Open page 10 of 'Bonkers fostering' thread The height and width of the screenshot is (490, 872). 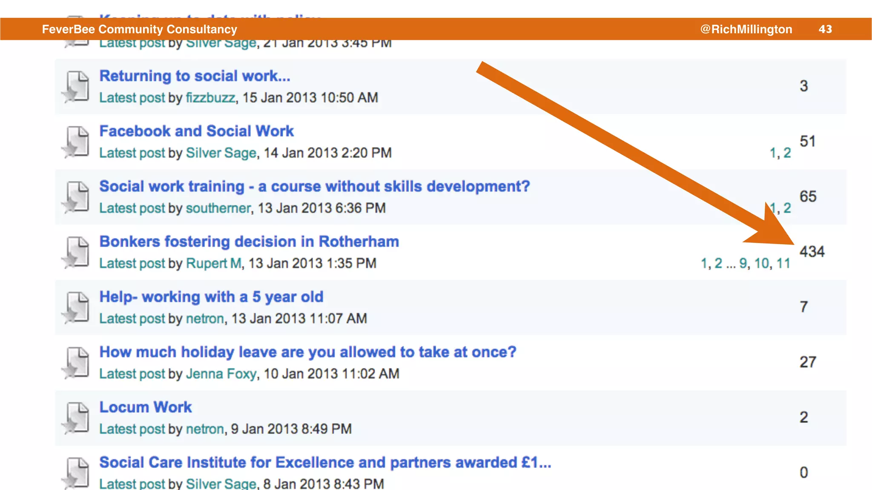[762, 263]
